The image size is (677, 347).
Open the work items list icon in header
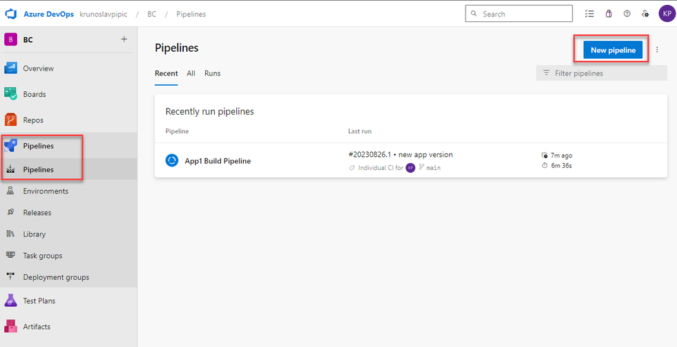(589, 14)
